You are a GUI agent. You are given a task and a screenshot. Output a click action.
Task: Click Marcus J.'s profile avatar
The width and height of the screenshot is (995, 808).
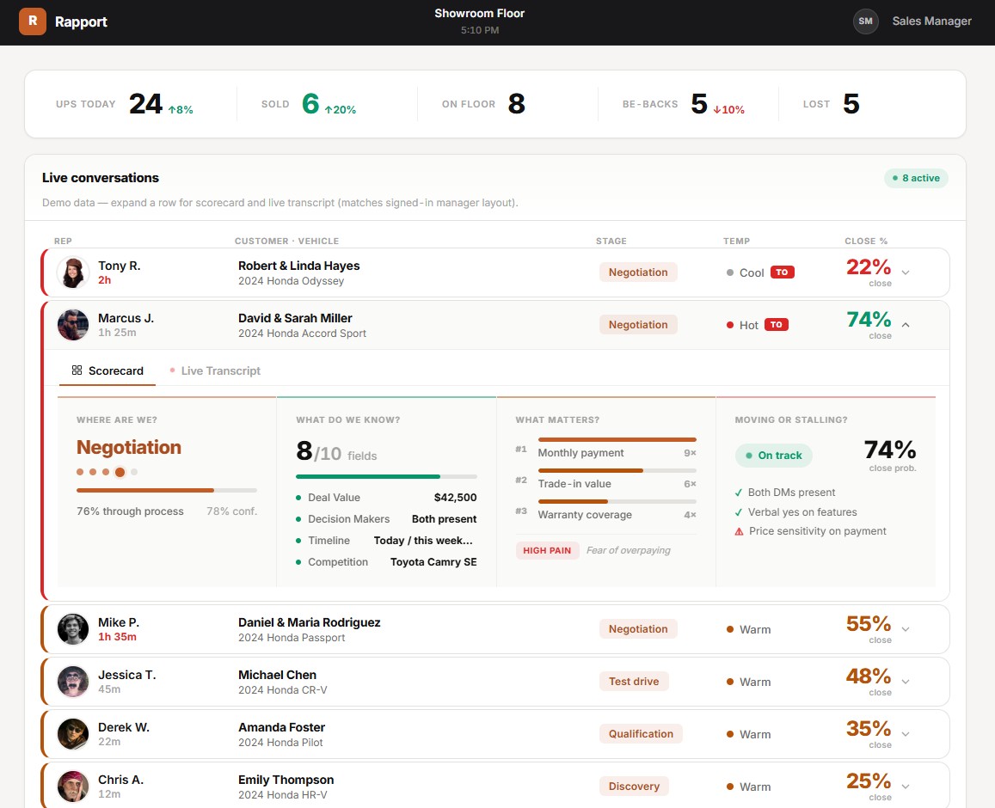coord(73,325)
